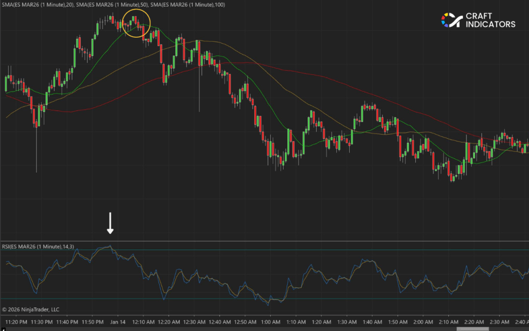The height and width of the screenshot is (331, 529).
Task: Click the yellow circle annotation on the chart
Action: coord(137,24)
